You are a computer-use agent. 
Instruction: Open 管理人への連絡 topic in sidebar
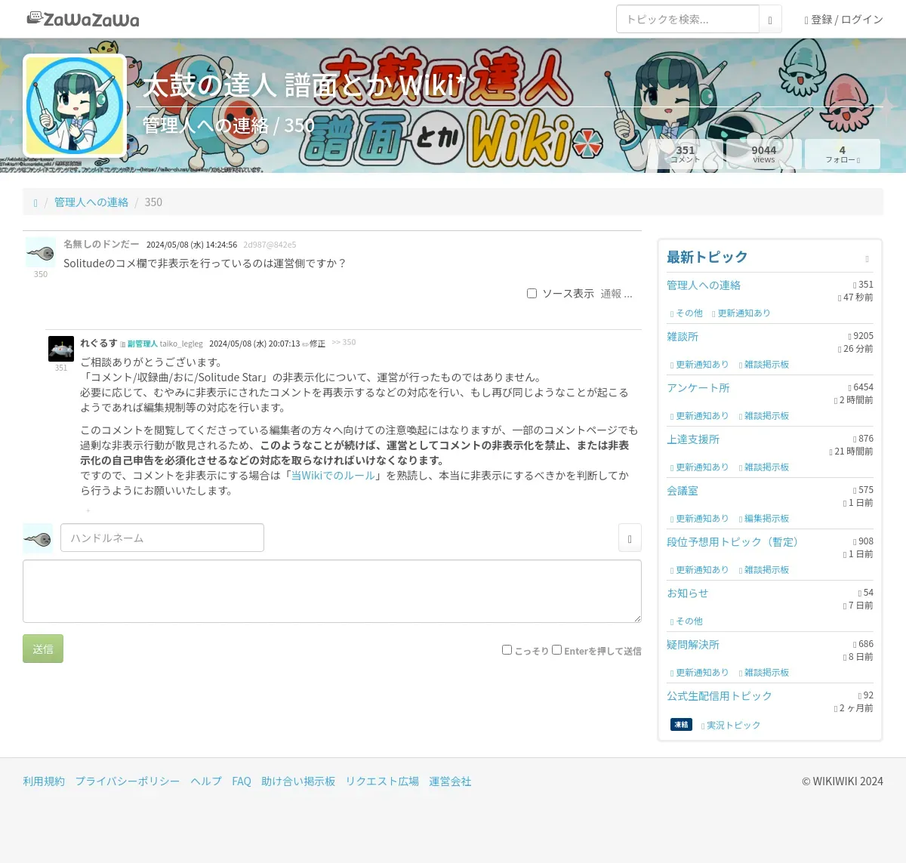click(x=704, y=285)
